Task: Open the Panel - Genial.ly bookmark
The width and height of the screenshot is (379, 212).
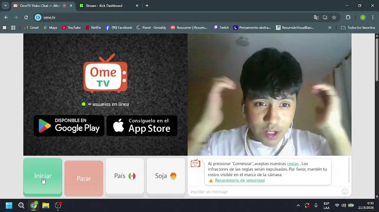Action: 151,28
